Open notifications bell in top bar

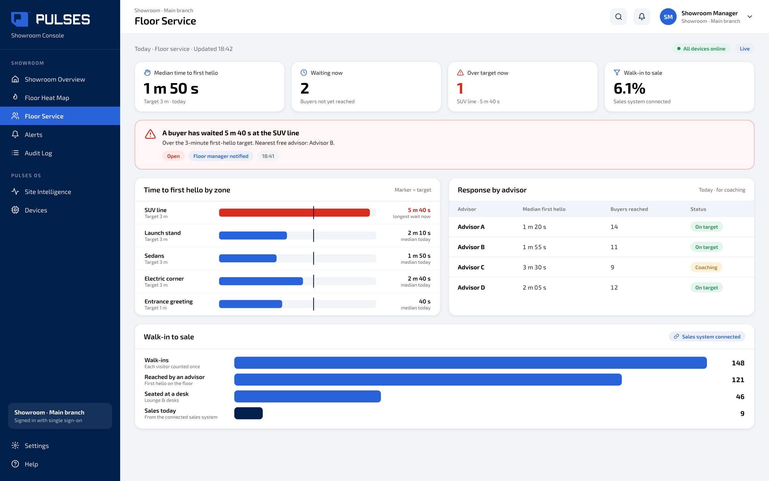[x=641, y=17]
